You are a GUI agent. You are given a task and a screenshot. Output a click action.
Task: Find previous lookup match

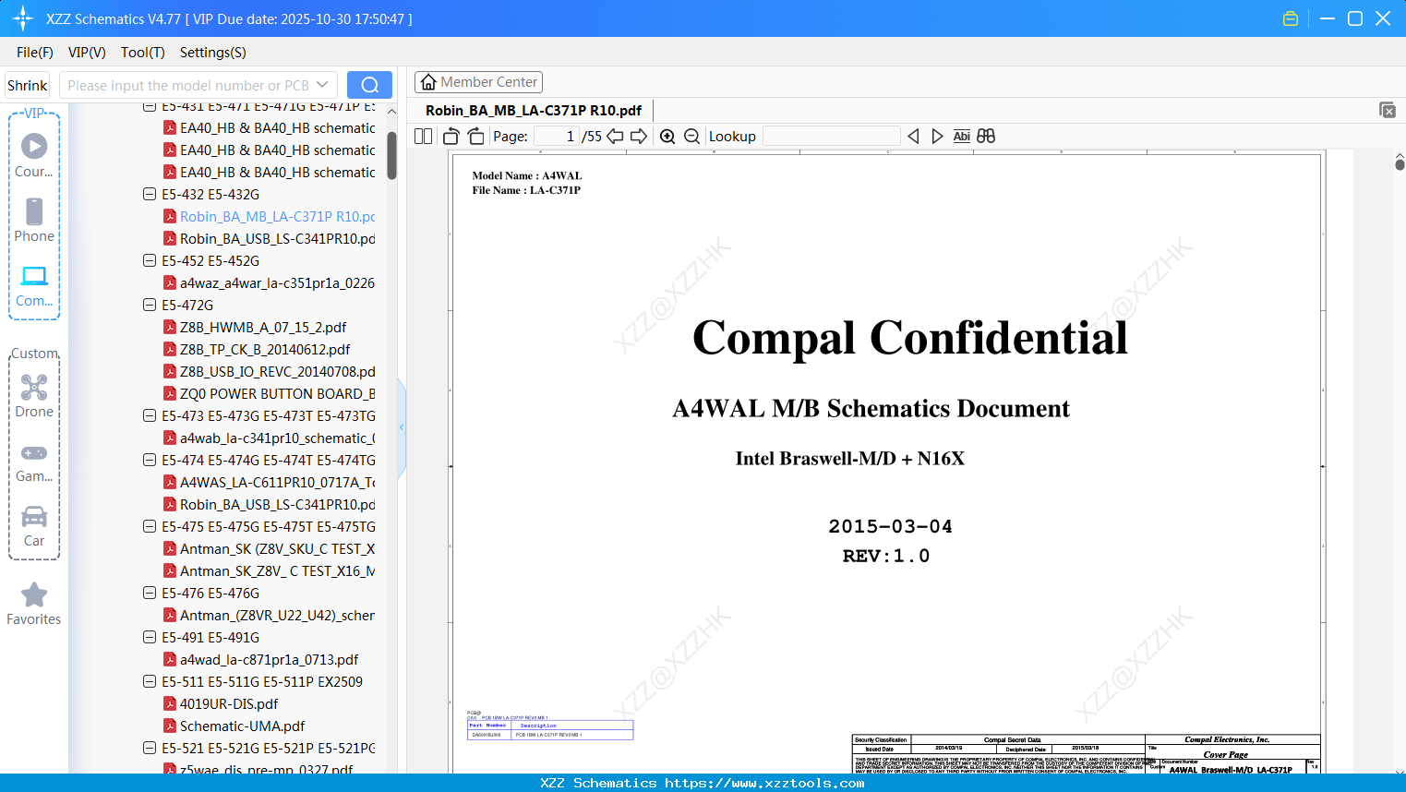913,137
